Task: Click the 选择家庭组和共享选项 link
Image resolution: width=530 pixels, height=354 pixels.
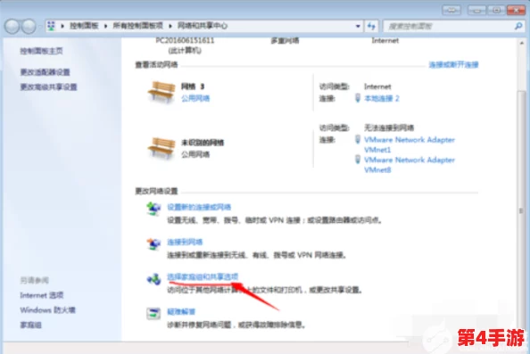Action: [203, 276]
